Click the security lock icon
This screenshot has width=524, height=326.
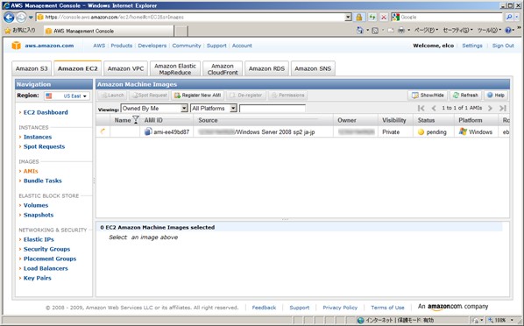359,17
